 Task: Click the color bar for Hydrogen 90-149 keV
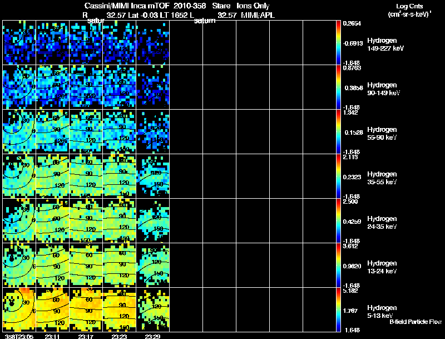click(338, 87)
